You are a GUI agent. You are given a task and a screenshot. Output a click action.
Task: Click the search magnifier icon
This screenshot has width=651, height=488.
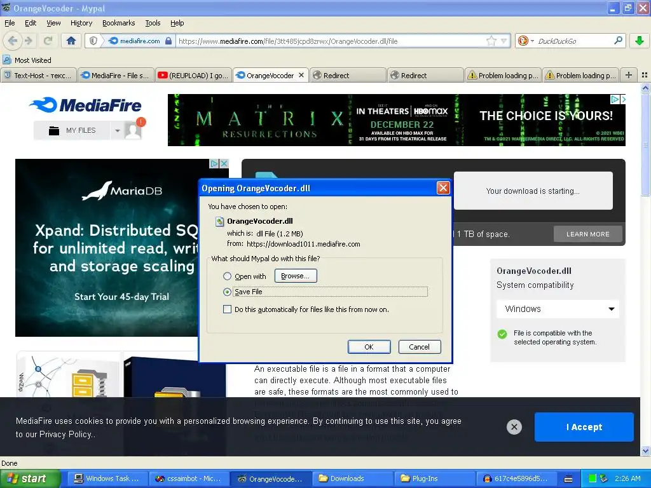[618, 41]
